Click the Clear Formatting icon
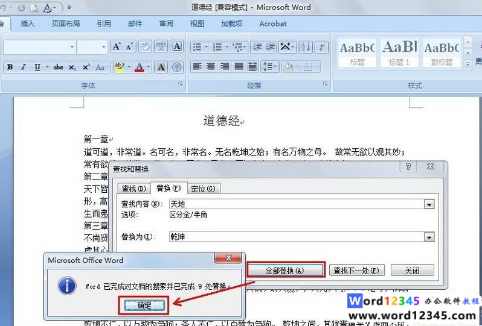The image size is (482, 326). [x=145, y=46]
